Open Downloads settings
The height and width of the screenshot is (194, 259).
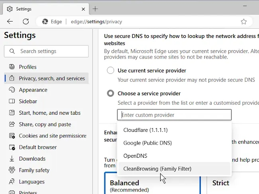(46, 159)
